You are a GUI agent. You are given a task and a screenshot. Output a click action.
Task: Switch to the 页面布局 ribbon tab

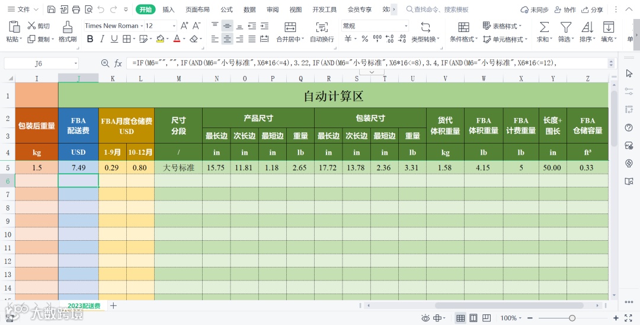pyautogui.click(x=197, y=9)
